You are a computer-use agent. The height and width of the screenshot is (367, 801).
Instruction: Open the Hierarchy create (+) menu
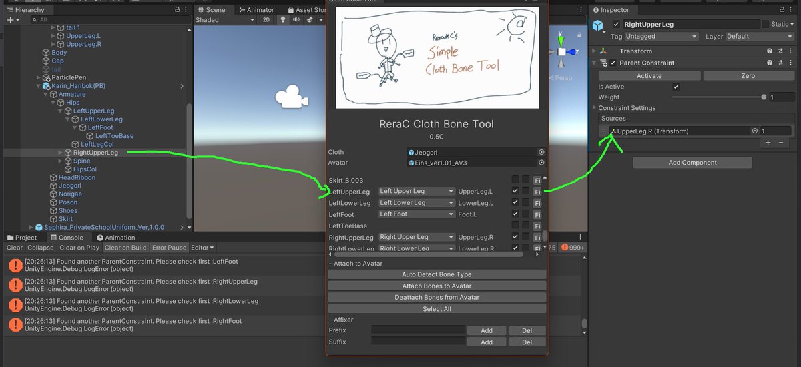(x=13, y=20)
